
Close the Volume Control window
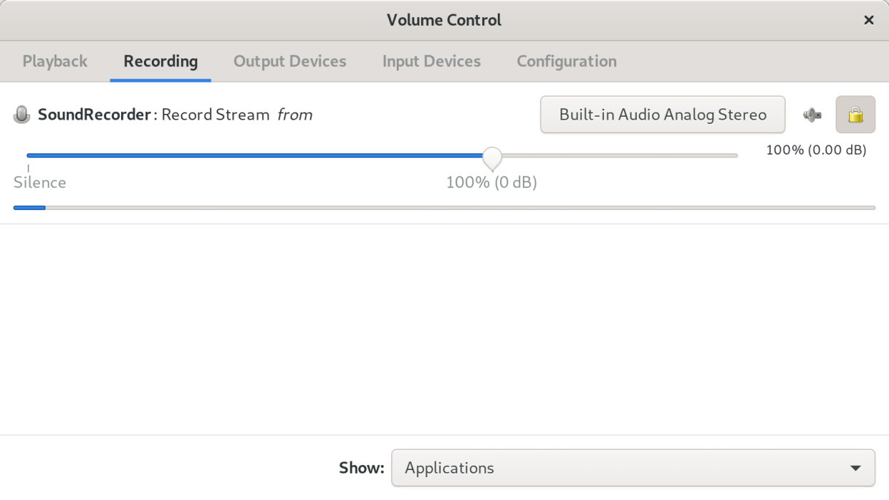(x=868, y=20)
